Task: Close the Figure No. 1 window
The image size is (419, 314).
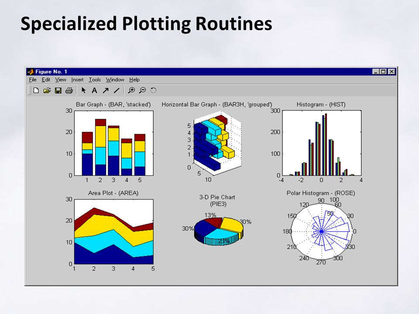Action: (x=392, y=72)
